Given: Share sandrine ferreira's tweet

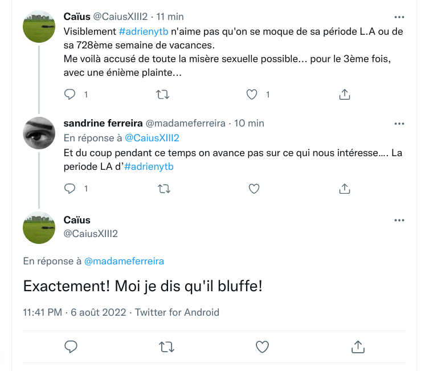Looking at the screenshot, I should coord(344,188).
